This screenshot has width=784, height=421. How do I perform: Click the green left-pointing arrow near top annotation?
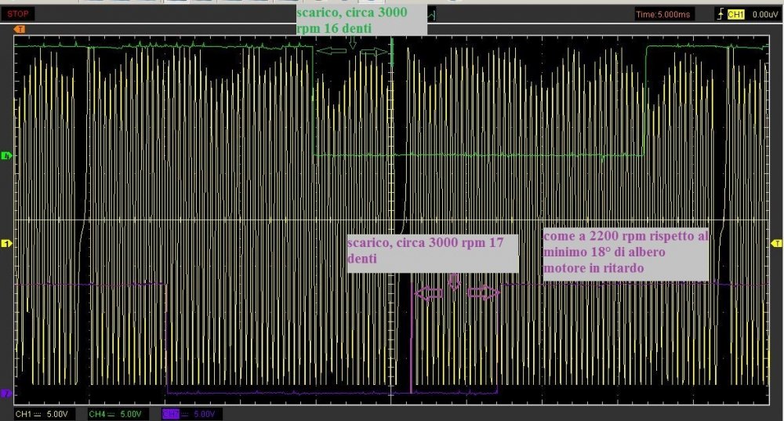click(332, 52)
